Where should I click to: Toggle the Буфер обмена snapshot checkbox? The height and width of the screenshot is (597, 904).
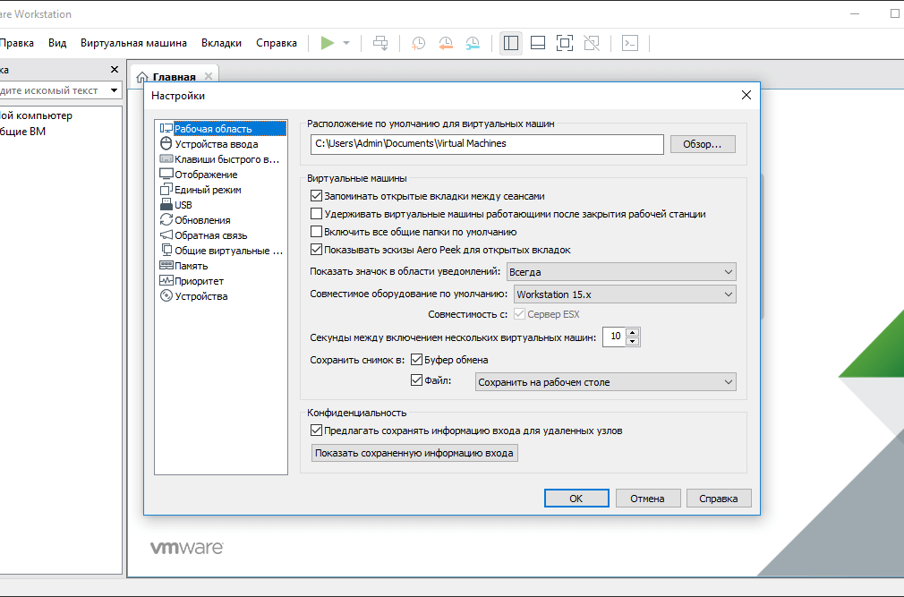[416, 360]
